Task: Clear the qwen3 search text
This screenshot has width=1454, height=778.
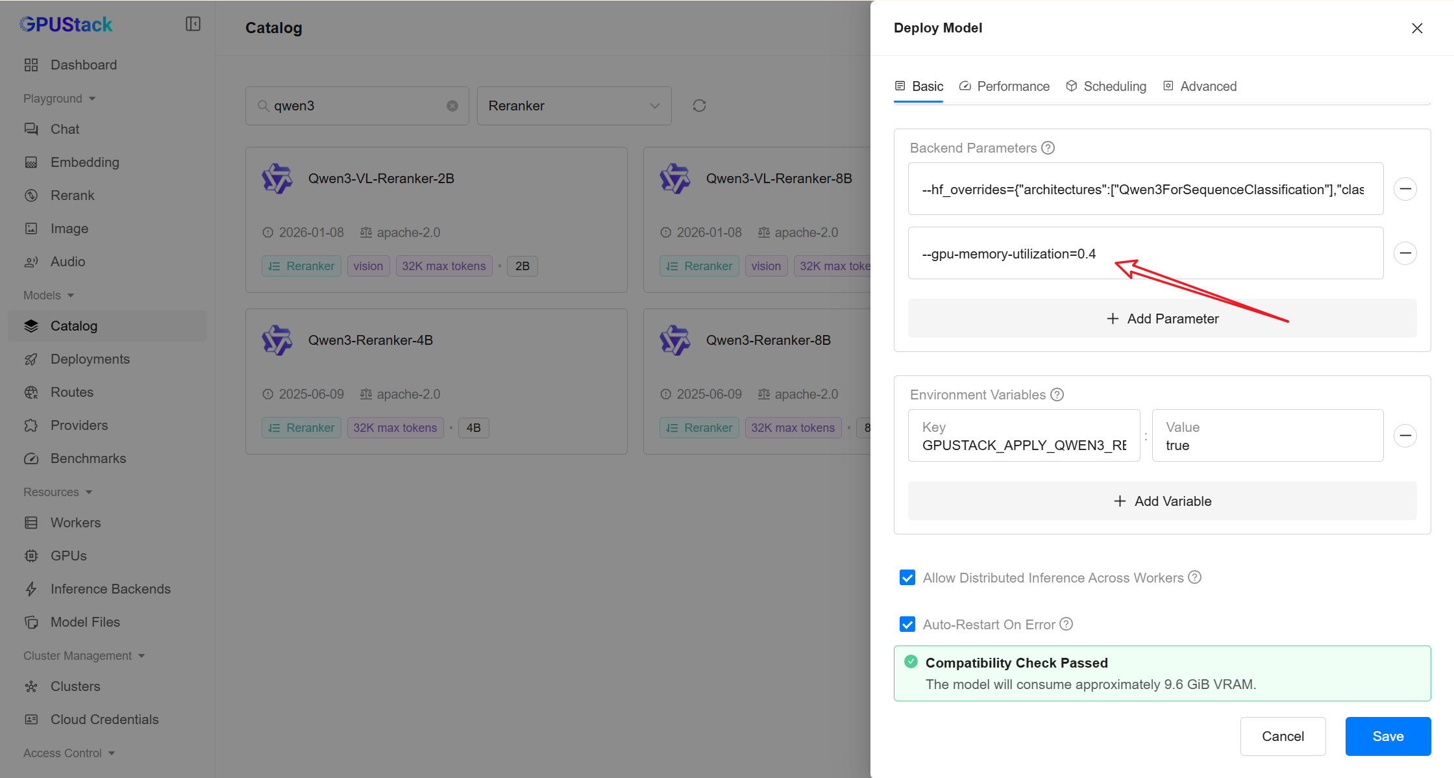Action: click(452, 106)
